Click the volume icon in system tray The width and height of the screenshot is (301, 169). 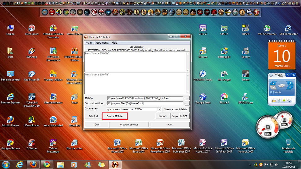point(276,165)
